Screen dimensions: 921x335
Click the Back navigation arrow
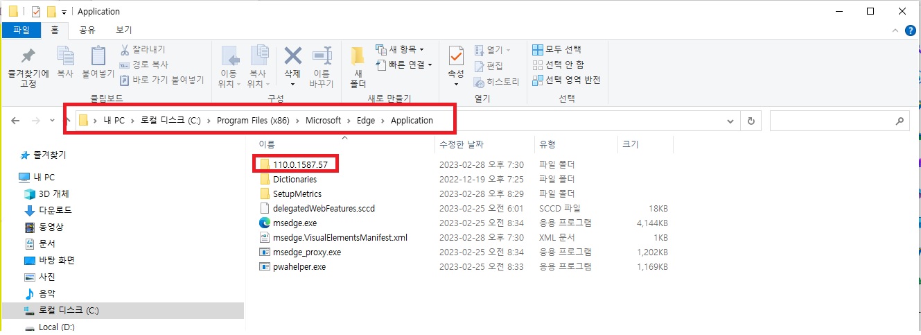(x=16, y=121)
